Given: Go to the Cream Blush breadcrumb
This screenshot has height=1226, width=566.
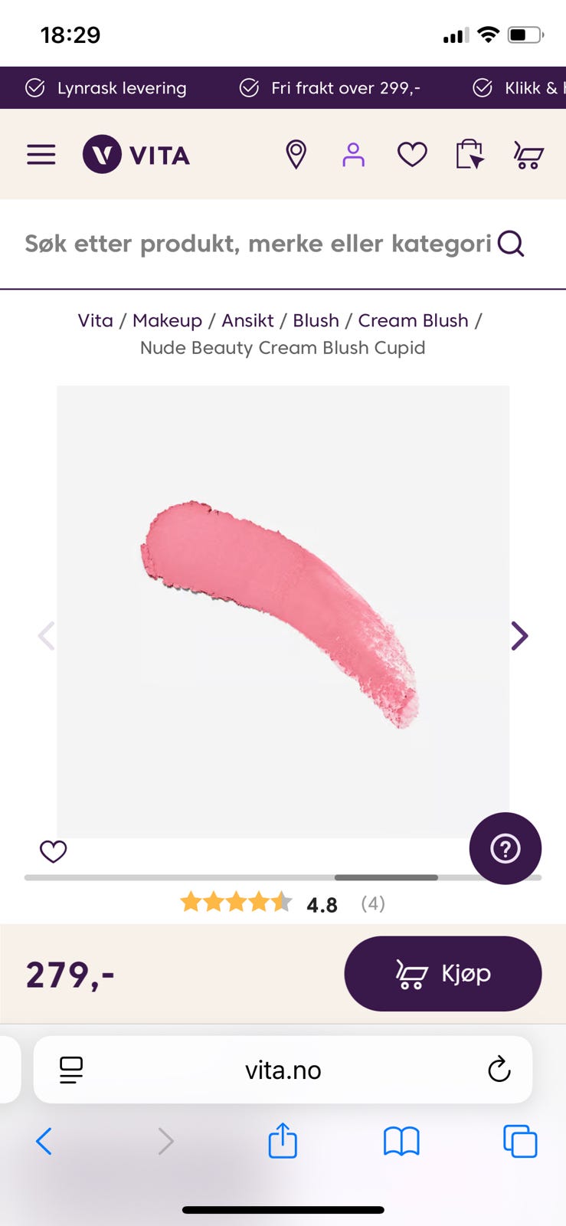Looking at the screenshot, I should click(x=413, y=320).
